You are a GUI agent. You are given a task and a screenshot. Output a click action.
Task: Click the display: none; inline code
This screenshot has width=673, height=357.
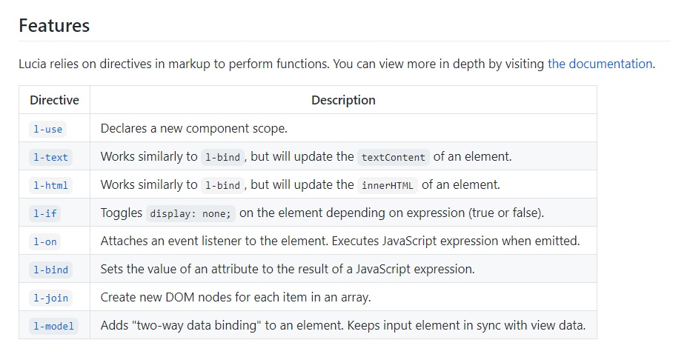point(190,214)
